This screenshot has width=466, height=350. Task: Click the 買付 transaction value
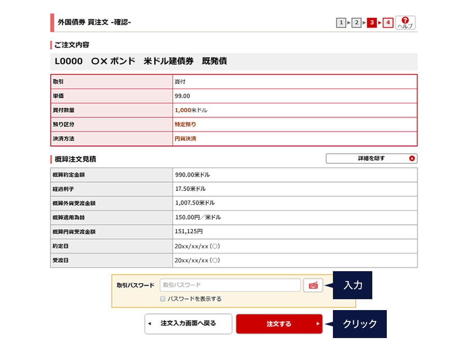pyautogui.click(x=180, y=81)
